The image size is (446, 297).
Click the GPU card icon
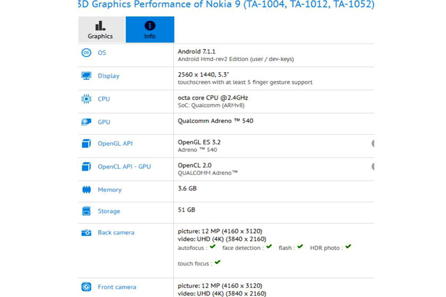(87, 122)
